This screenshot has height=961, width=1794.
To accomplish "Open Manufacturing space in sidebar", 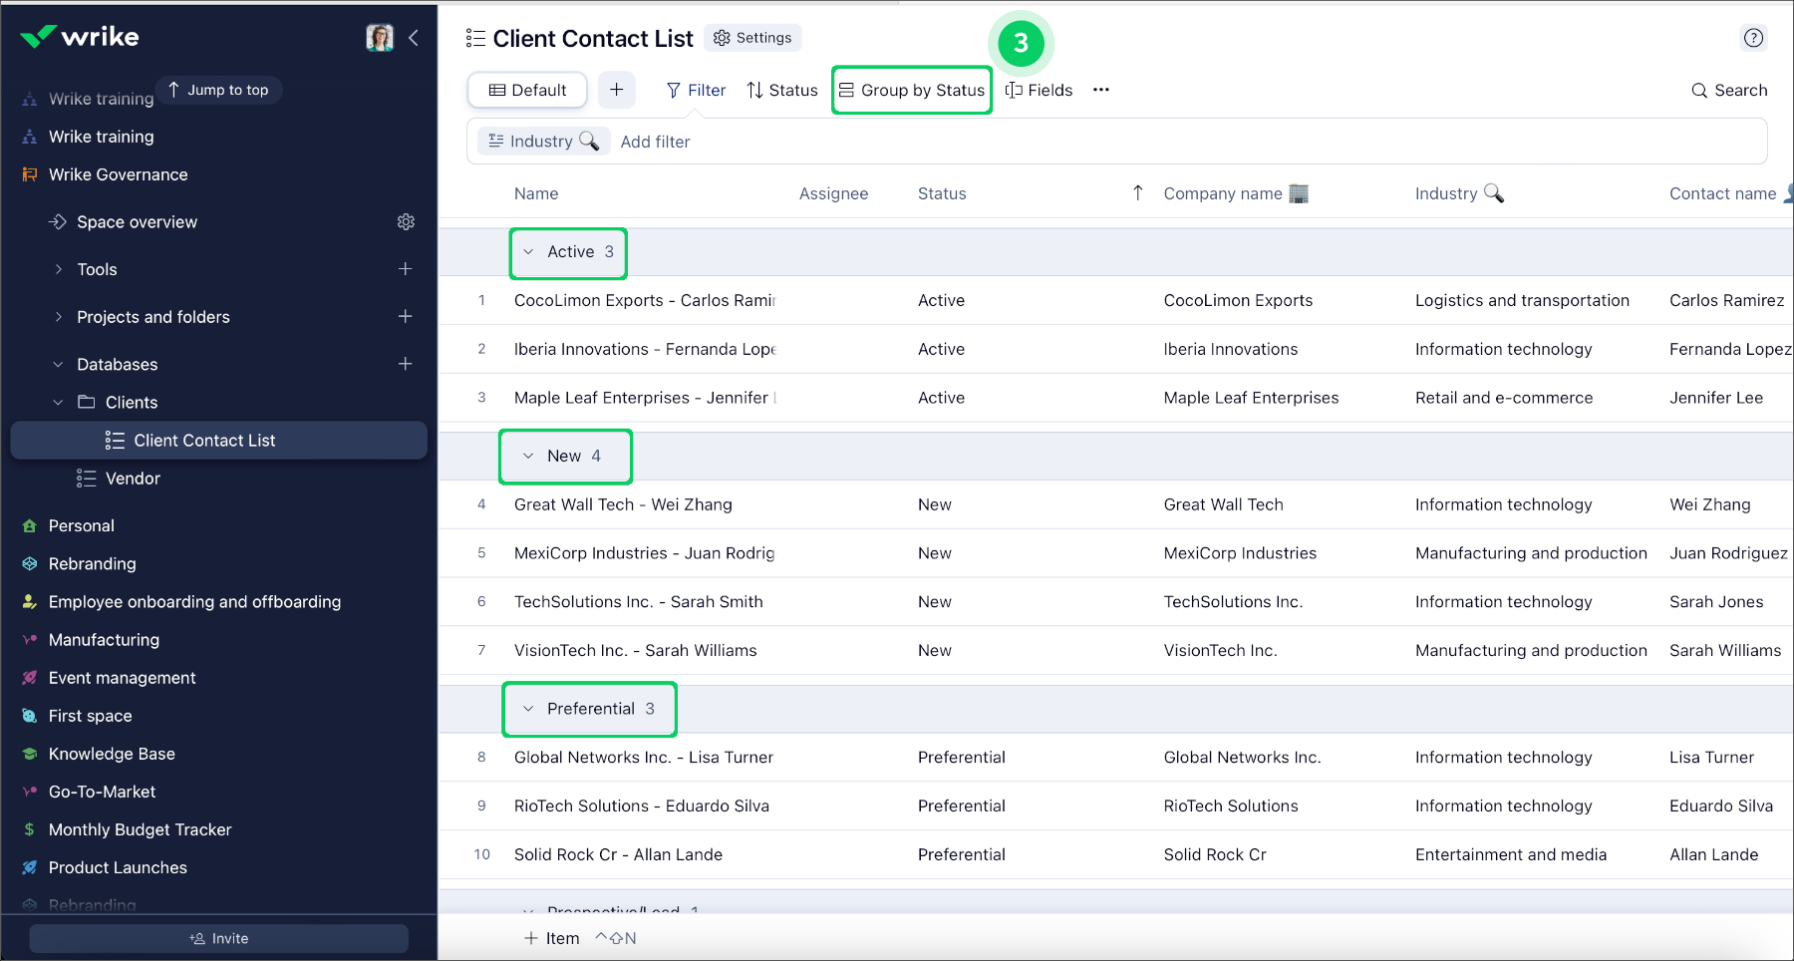I will pos(104,639).
